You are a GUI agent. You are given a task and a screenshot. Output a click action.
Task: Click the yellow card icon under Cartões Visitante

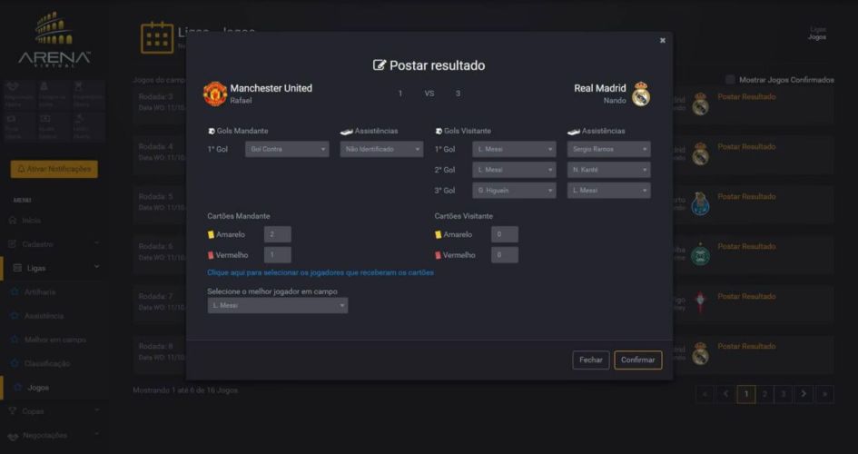(438, 234)
